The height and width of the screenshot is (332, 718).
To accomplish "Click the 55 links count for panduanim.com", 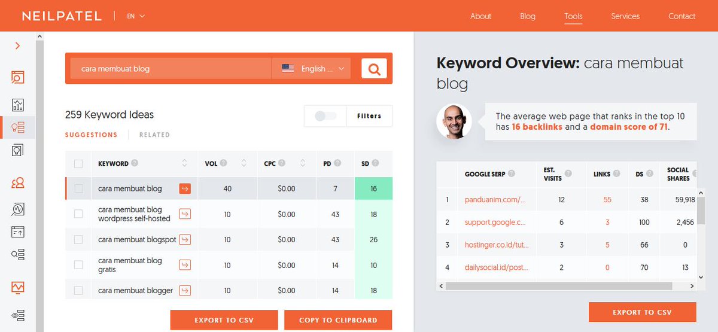I will [607, 200].
